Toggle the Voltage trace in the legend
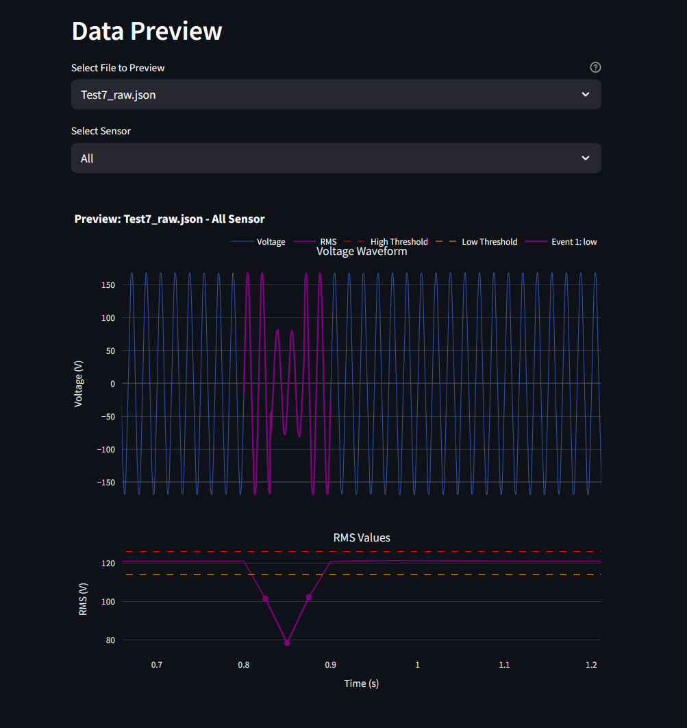This screenshot has height=728, width=687. (258, 242)
